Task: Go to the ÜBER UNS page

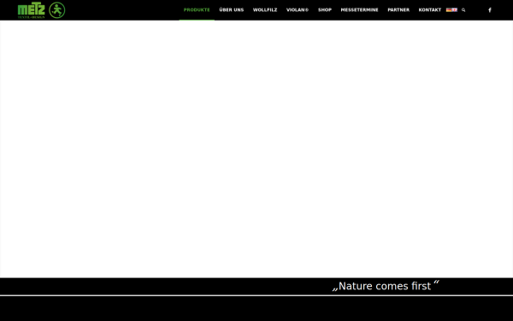Action: 232,9
